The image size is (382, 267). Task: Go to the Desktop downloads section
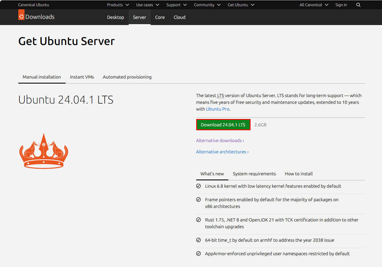(115, 17)
